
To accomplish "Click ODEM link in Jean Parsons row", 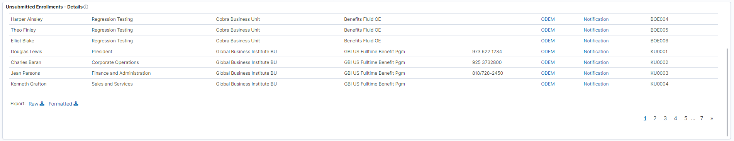I will tap(548, 73).
